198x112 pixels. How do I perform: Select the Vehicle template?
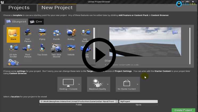click(x=71, y=50)
